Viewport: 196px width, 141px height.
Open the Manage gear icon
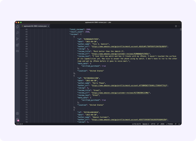(x=17, y=119)
